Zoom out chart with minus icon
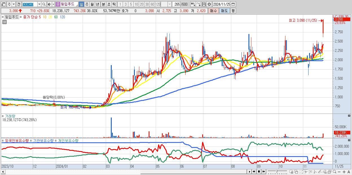The width and height of the screenshot is (352, 175). [339, 172]
